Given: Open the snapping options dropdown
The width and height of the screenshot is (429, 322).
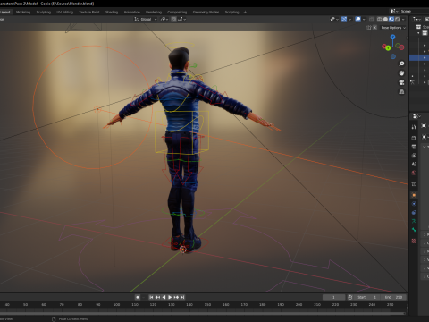Looking at the screenshot, I should tap(182, 19).
